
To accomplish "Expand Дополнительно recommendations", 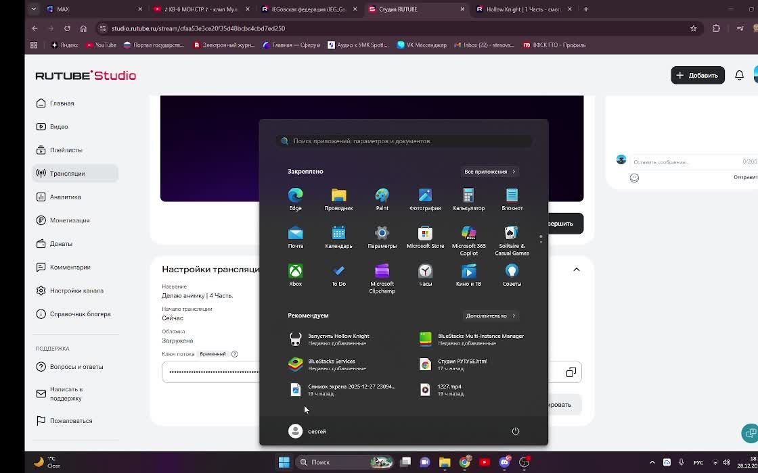I will coord(490,316).
